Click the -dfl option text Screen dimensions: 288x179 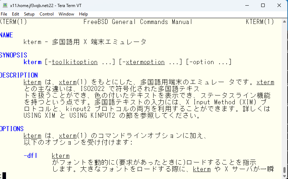click(30, 156)
